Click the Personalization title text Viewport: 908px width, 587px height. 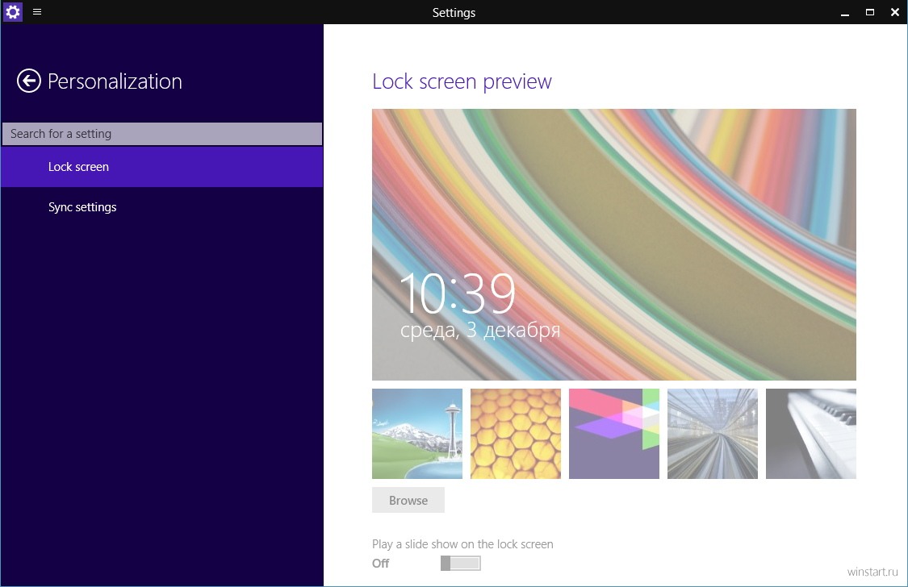[115, 81]
